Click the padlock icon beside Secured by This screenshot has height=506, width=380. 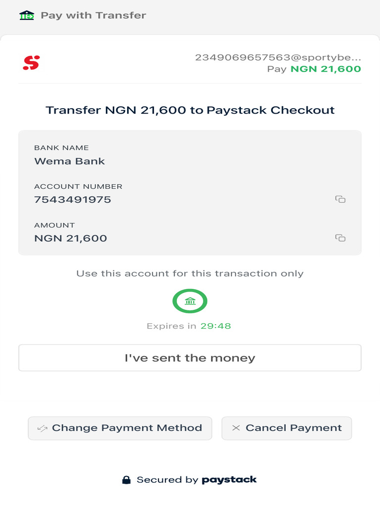[x=127, y=480]
